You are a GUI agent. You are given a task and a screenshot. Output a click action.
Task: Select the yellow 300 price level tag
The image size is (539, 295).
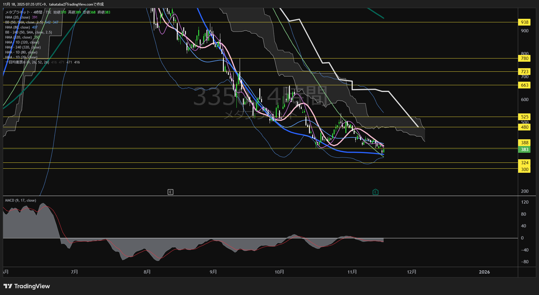(524, 170)
